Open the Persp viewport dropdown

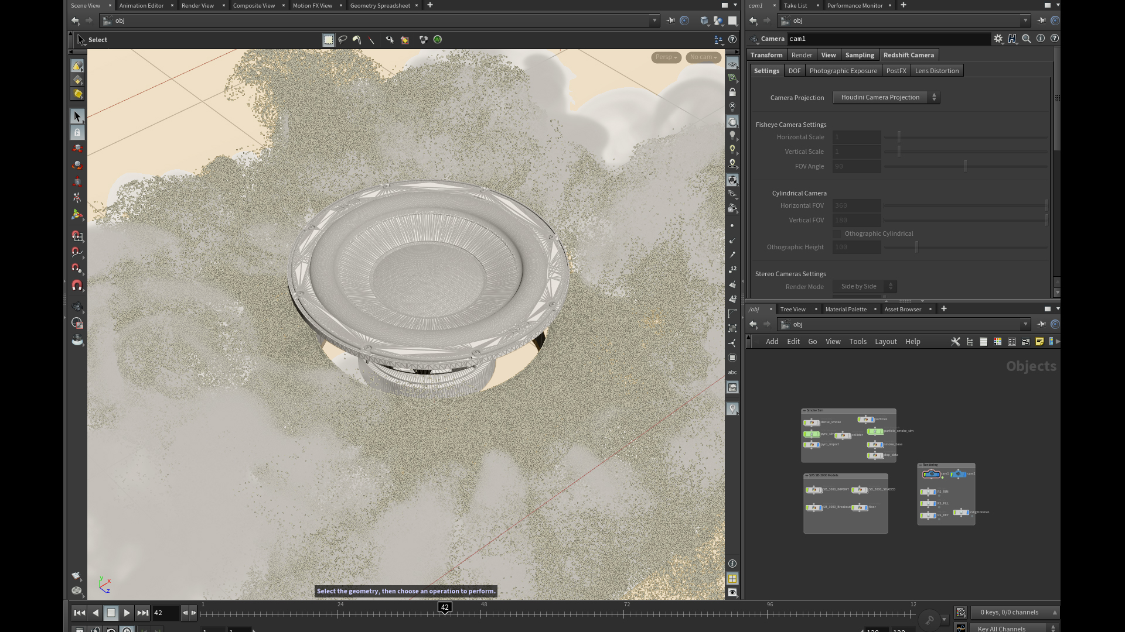coord(666,57)
